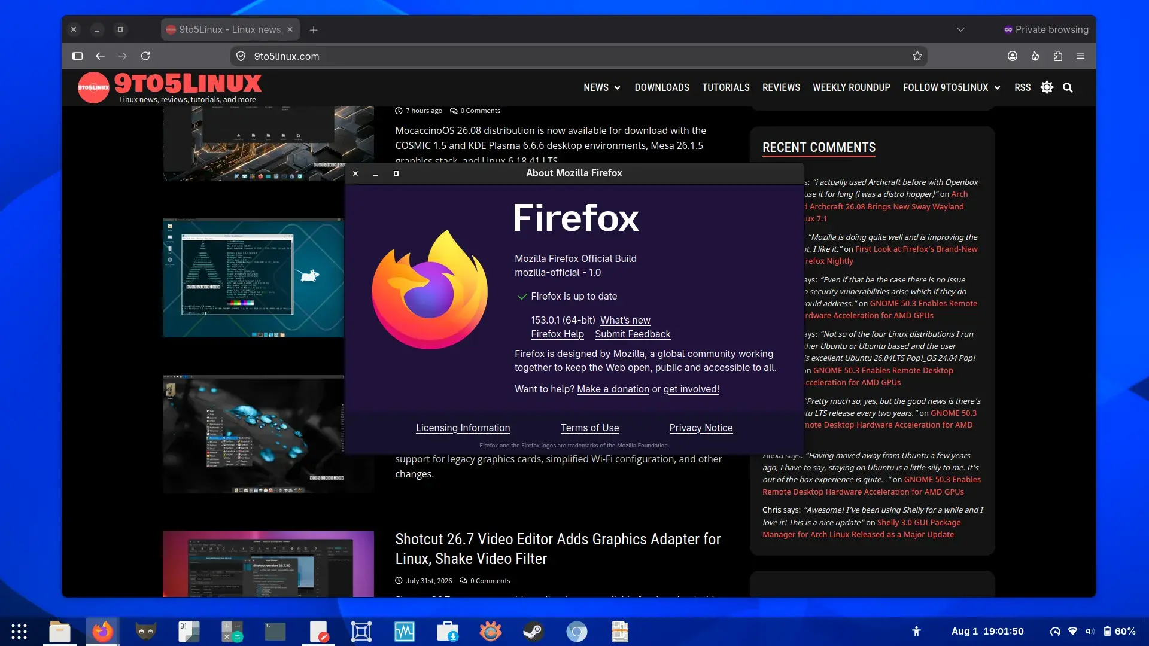Viewport: 1149px width, 646px height.
Task: Switch to Firefox in the taskbar
Action: click(x=103, y=632)
